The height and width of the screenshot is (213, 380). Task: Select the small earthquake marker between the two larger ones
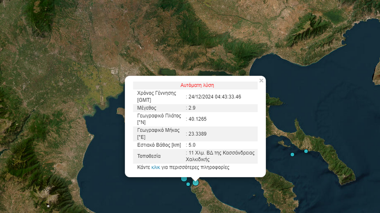(188, 184)
